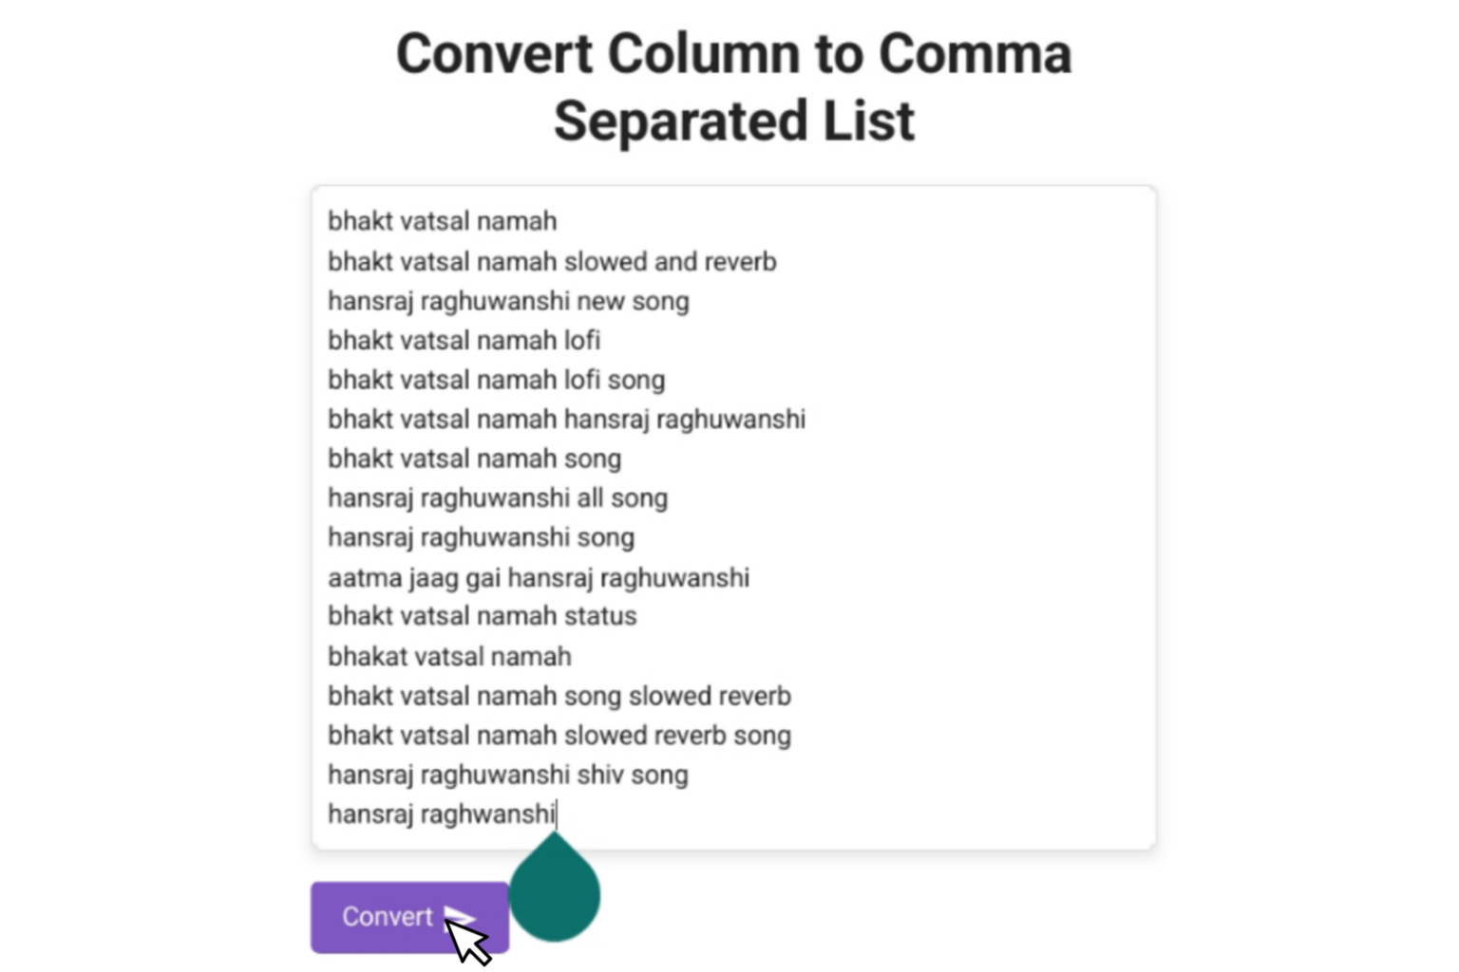Click the line bhakt vatsal namah song slowed reverb
The image size is (1459, 972).
pos(559,695)
